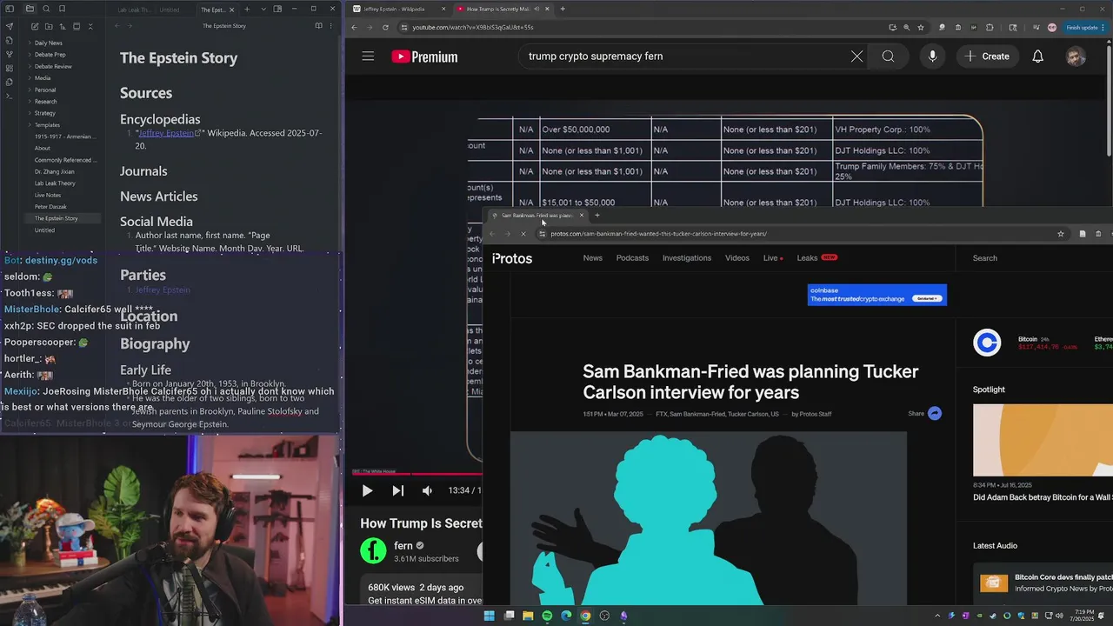Open Windows Start menu
Screen dimensions: 1113x626
[x=489, y=616]
